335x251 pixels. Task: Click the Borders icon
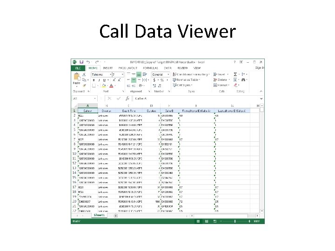click(94, 86)
